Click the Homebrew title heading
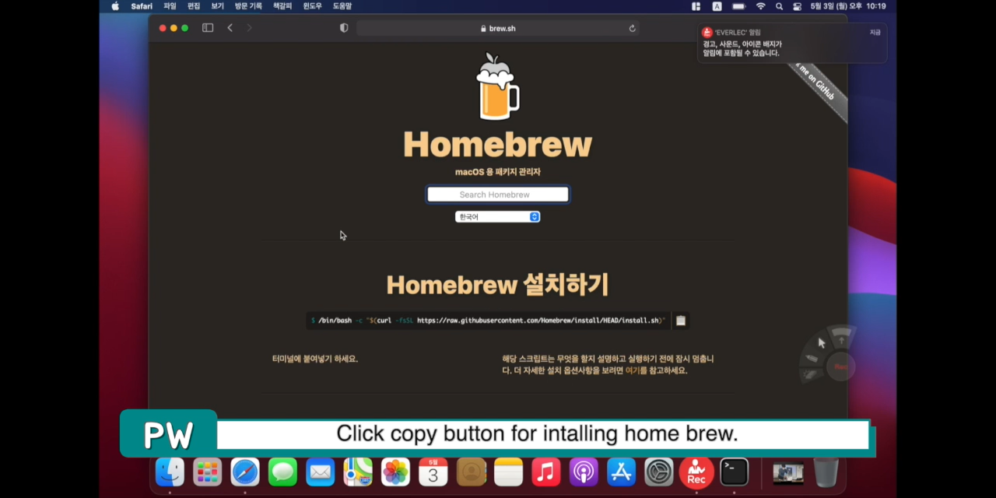 pos(497,146)
